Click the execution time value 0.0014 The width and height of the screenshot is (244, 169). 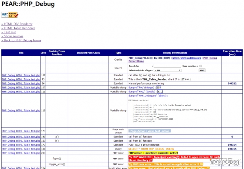[x=232, y=145]
